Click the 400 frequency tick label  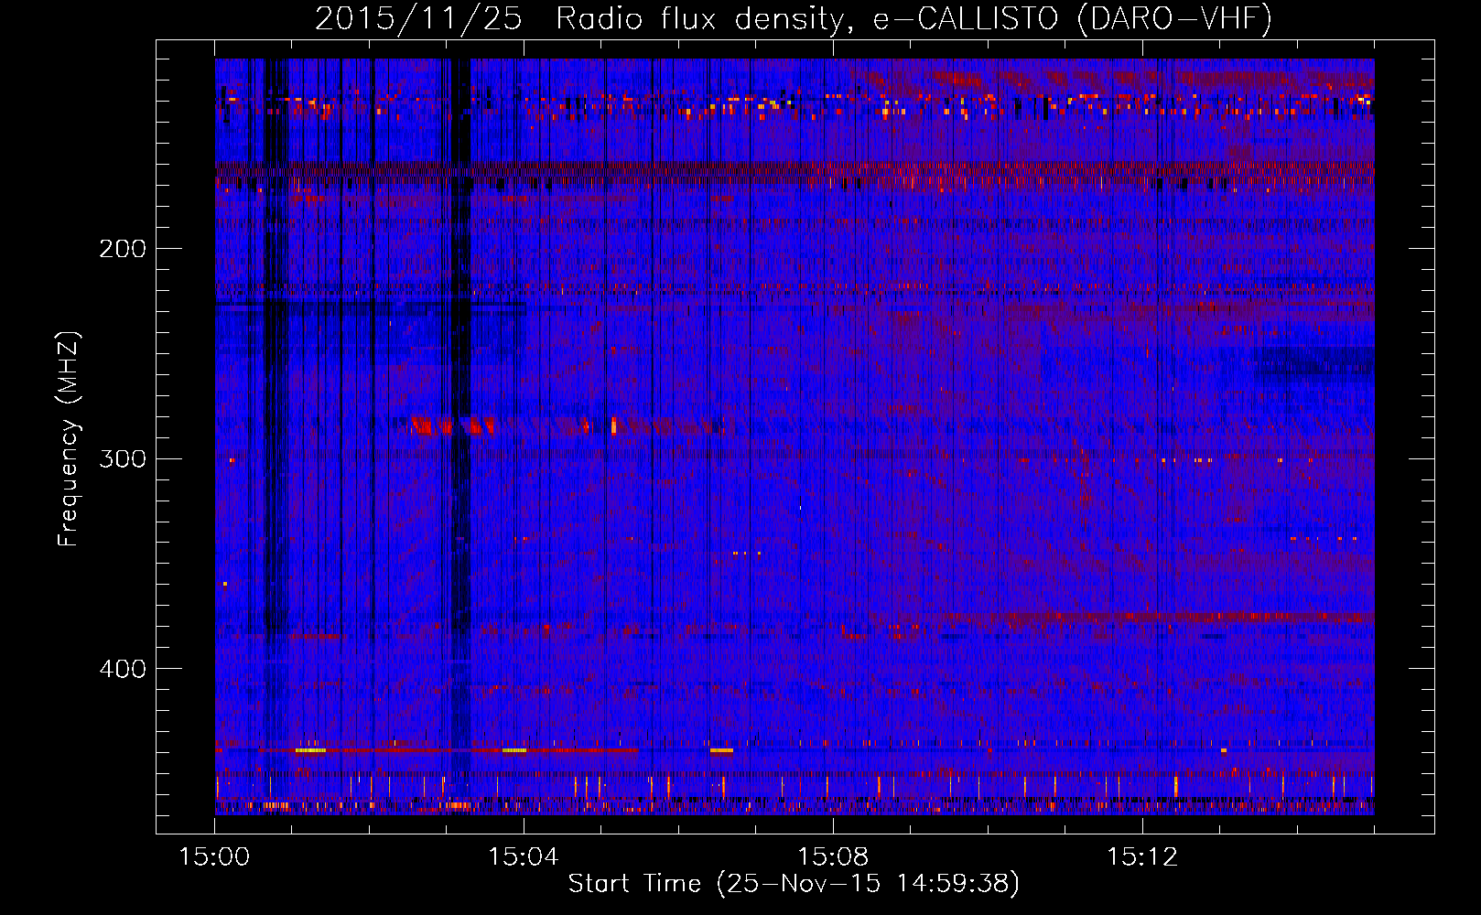tap(123, 669)
